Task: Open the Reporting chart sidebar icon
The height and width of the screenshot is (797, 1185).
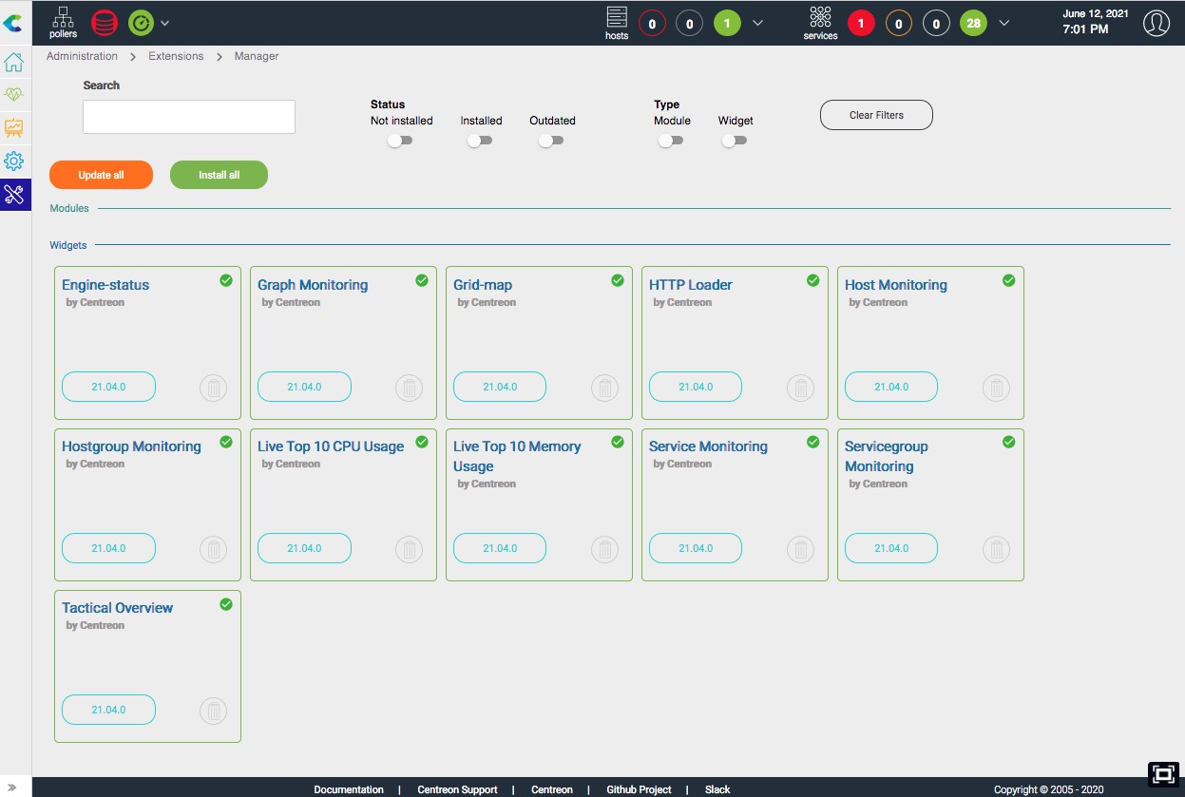Action: [14, 127]
